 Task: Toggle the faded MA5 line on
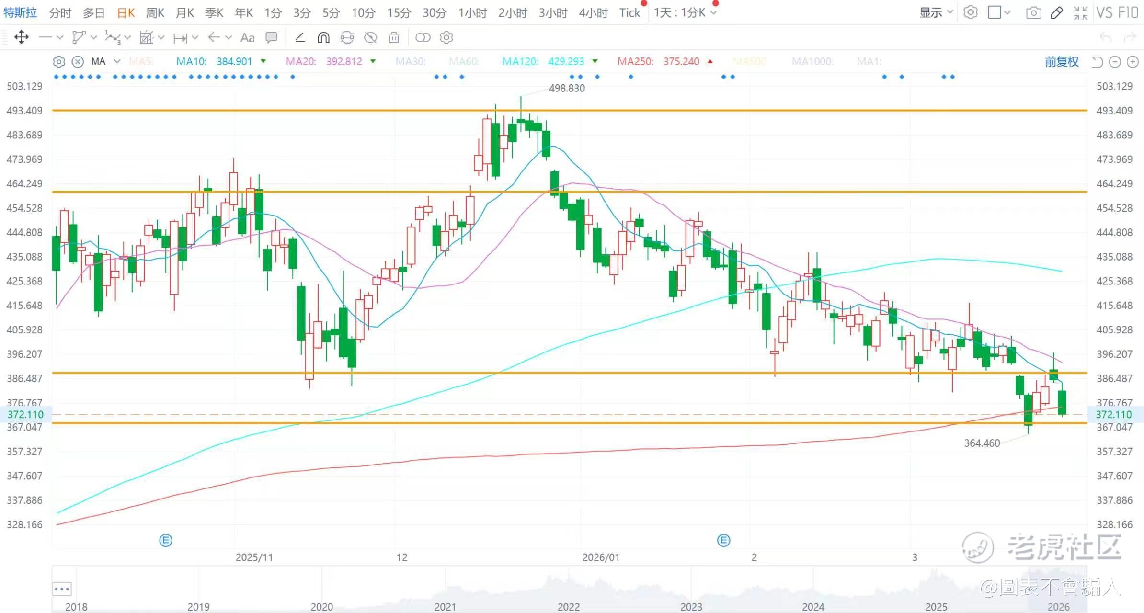click(140, 61)
